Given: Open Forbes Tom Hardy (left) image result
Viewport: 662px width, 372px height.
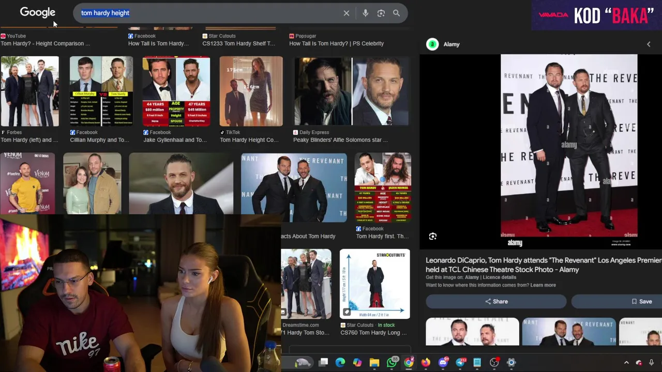Looking at the screenshot, I should point(29,91).
